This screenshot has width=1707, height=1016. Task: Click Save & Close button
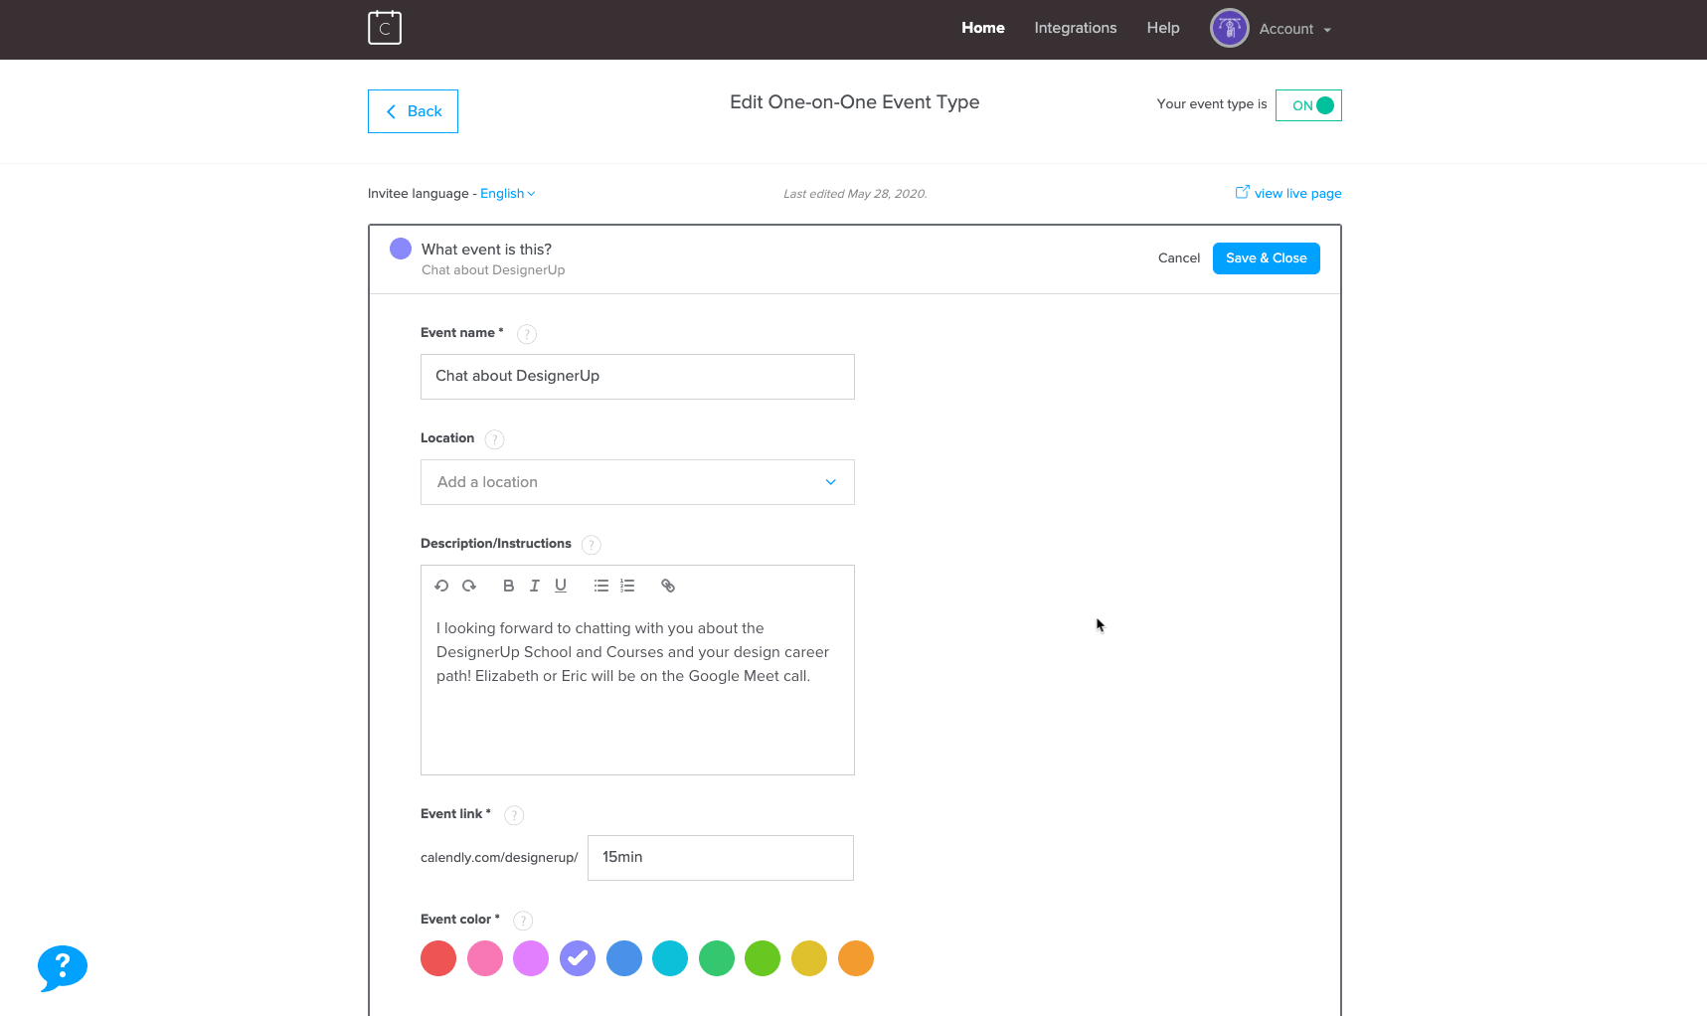point(1266,258)
